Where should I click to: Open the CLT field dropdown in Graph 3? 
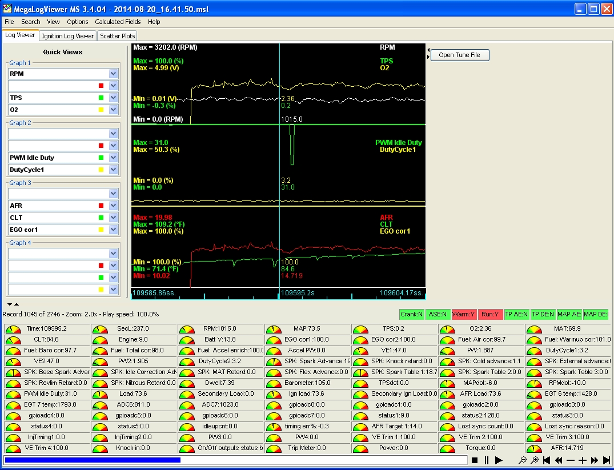[x=114, y=218]
